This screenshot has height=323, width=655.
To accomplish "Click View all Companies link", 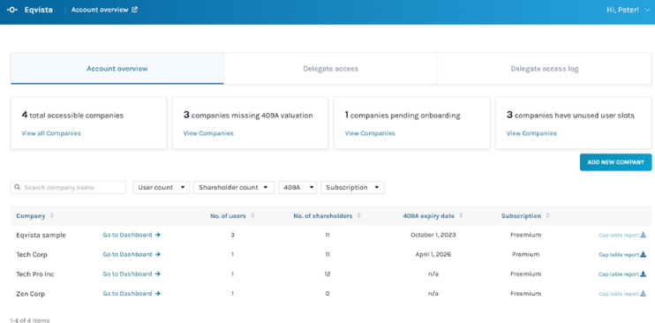I will click(51, 133).
